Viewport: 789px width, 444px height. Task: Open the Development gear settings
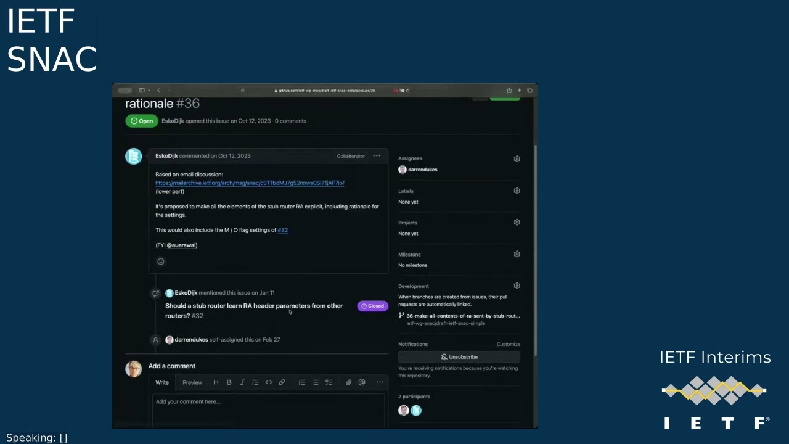pos(517,286)
